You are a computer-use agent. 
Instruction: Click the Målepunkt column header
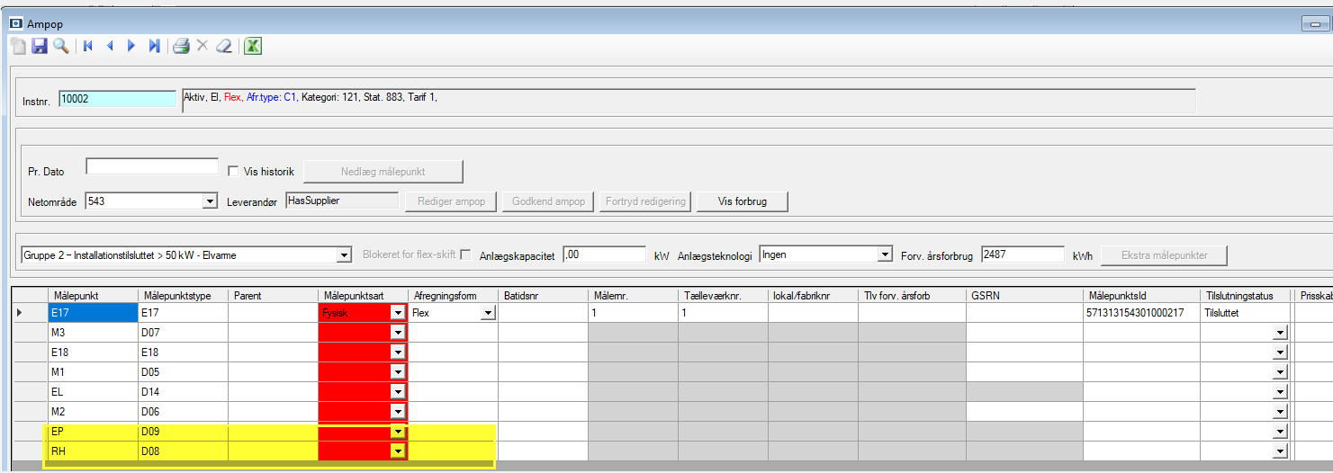[x=93, y=295]
